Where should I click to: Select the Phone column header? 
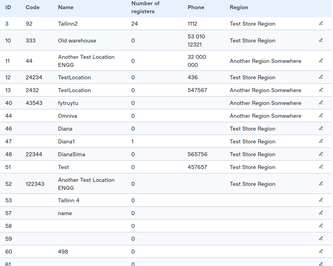(x=196, y=8)
